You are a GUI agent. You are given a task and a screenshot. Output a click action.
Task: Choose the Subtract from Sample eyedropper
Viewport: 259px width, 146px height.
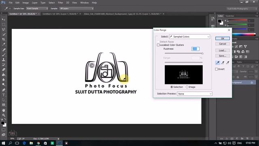pos(227,62)
